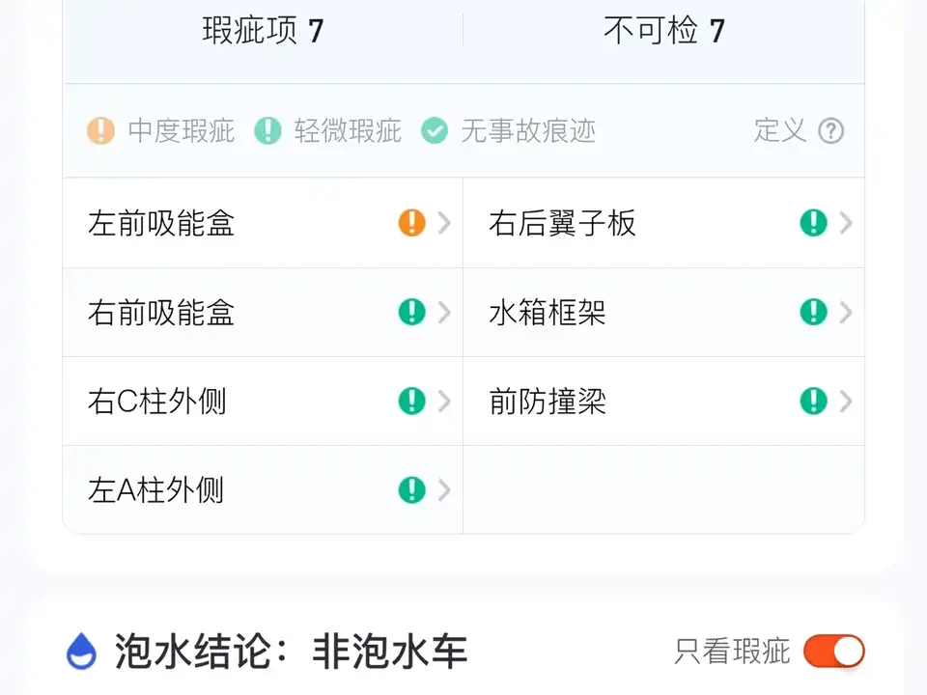The image size is (927, 695).
Task: Switch to the 瑕疵项 7 tab
Action: (x=263, y=31)
